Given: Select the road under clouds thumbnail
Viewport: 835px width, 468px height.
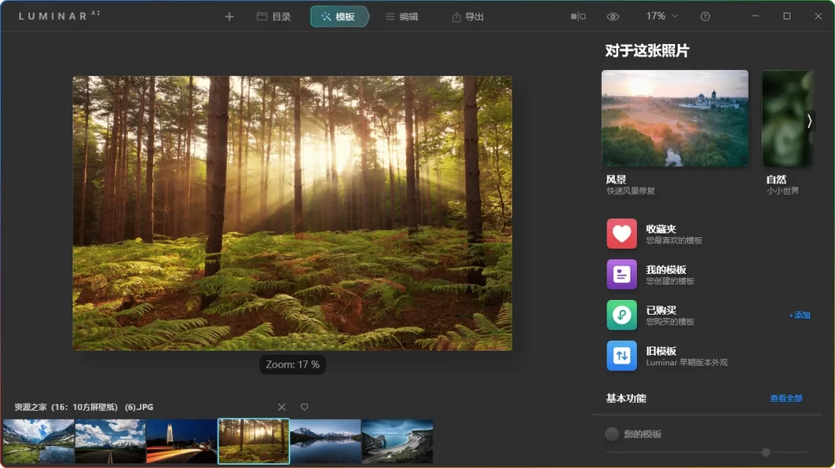Looking at the screenshot, I should (x=110, y=441).
